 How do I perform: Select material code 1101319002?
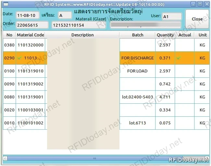click(x=31, y=84)
